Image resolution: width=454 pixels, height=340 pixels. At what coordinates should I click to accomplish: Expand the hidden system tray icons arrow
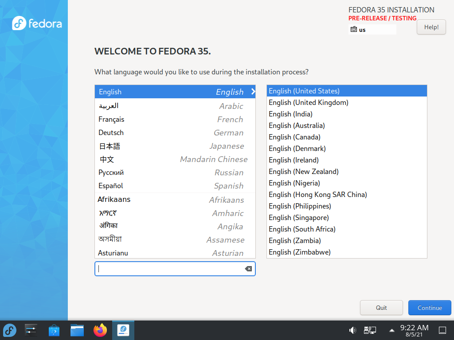click(x=392, y=330)
